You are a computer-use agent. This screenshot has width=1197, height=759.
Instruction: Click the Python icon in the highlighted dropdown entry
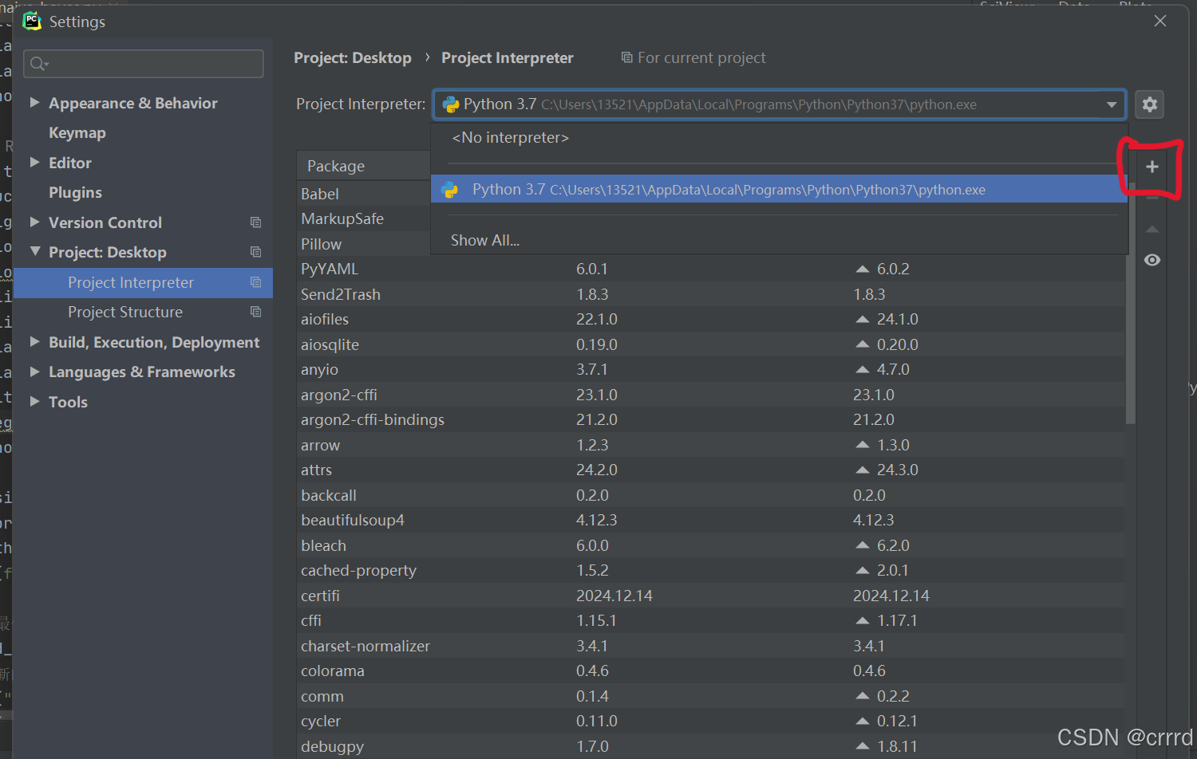pyautogui.click(x=450, y=190)
